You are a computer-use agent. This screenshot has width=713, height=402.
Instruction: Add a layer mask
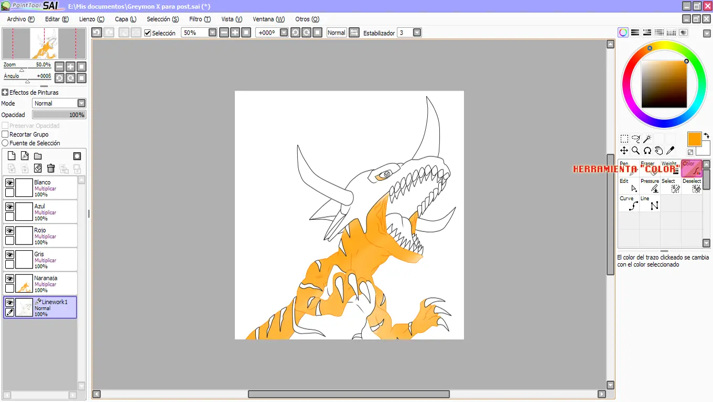click(x=77, y=156)
